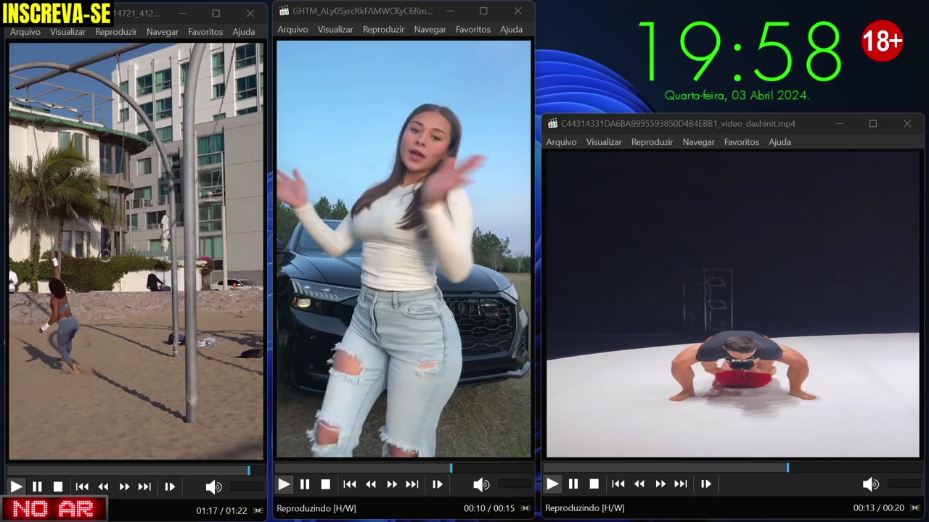Open Arquivo menu in the 14721_412 window
This screenshot has height=522, width=929.
point(25,32)
